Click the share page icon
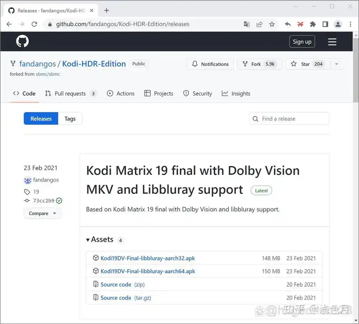 (x=259, y=24)
